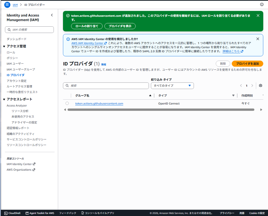Focus the IAM の検索 sidebar search field
The width and height of the screenshot is (268, 216).
pyautogui.click(x=30, y=30)
